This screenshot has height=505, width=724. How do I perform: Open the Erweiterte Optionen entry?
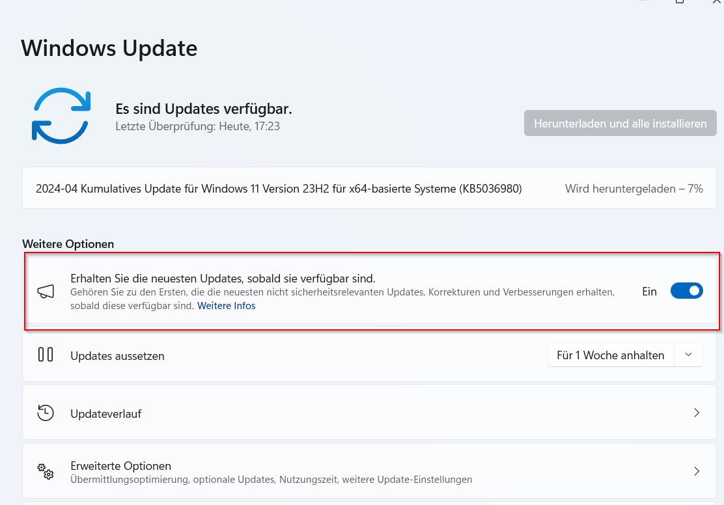(x=120, y=466)
